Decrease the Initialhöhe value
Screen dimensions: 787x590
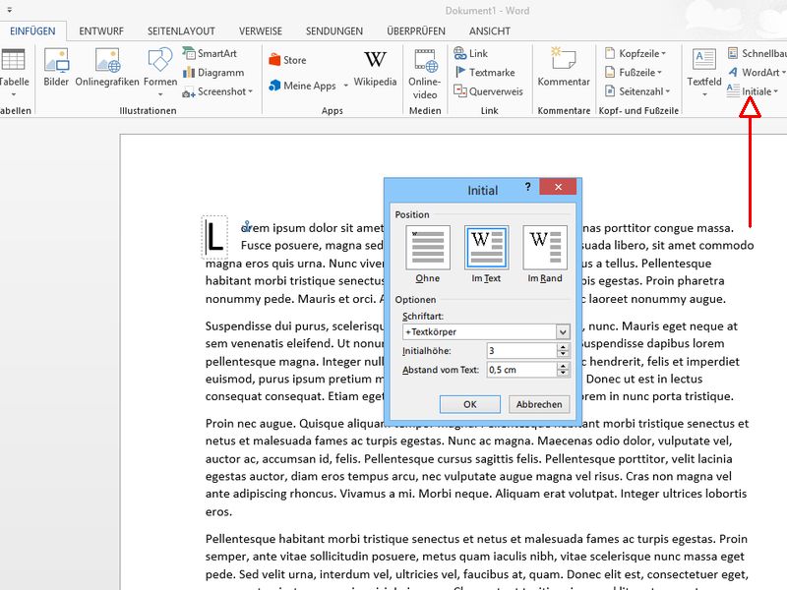(x=563, y=354)
